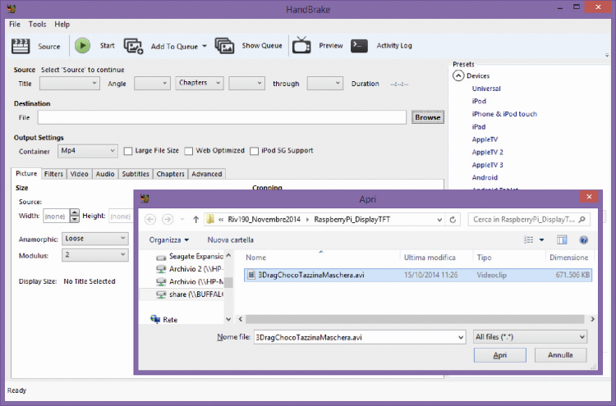Viewport: 616px width, 406px height.
Task: Sort by the Nome column header
Action: tap(255, 258)
